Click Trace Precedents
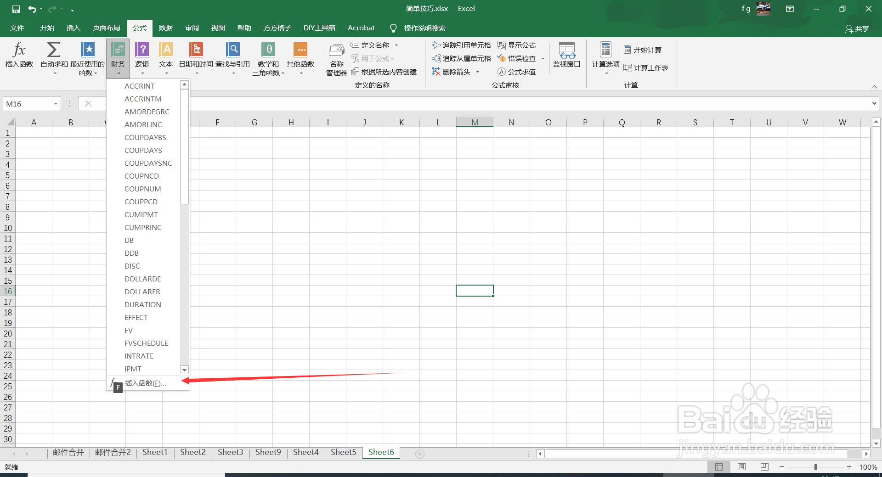 point(461,45)
